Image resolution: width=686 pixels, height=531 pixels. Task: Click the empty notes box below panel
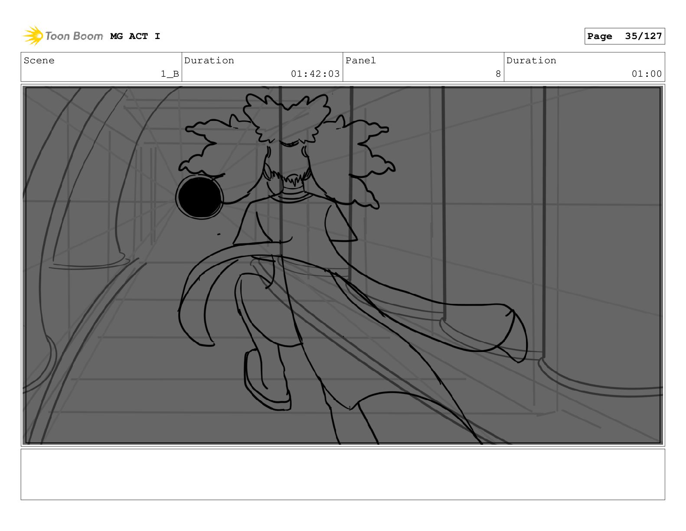pyautogui.click(x=343, y=474)
